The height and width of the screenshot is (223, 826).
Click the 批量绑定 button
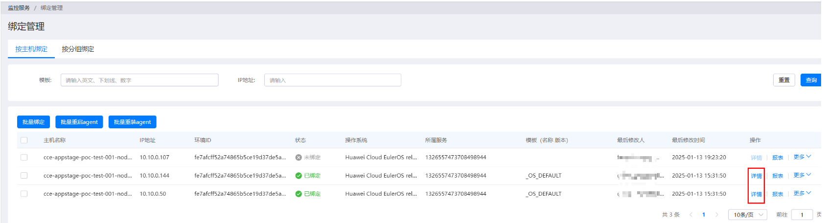33,122
